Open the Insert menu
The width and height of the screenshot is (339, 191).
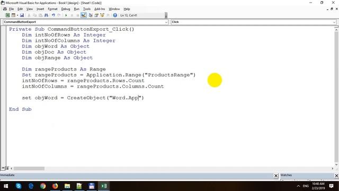[40, 9]
